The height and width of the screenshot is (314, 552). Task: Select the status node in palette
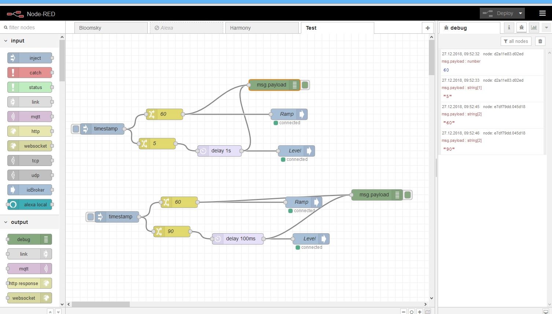pos(30,87)
